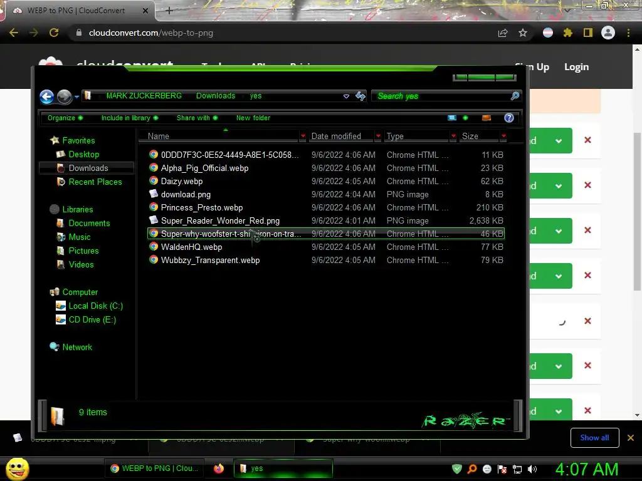Click PNG icon of download.png
This screenshot has width=642, height=481.
point(154,194)
